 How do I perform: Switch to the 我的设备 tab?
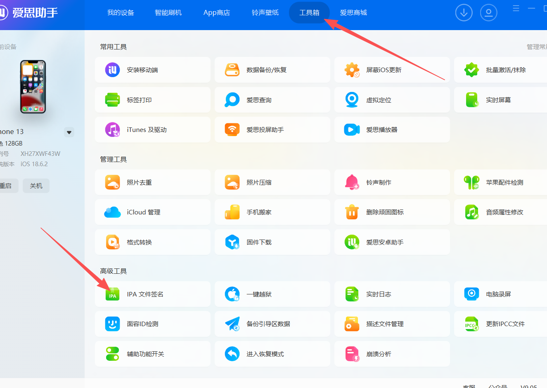click(121, 13)
